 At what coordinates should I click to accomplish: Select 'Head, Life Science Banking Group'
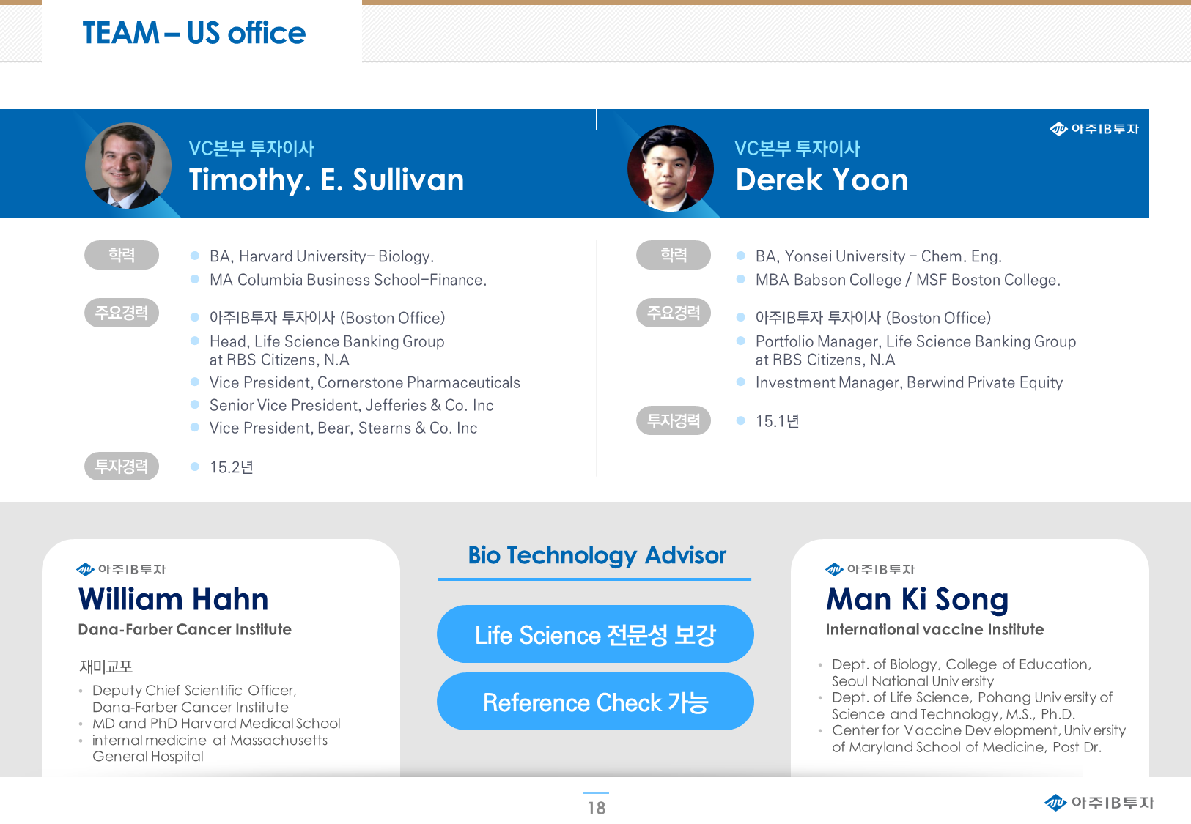[327, 341]
